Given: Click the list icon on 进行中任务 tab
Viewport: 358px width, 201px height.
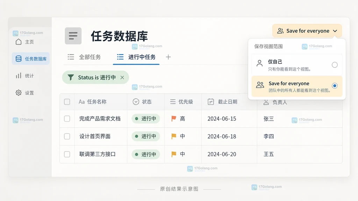Looking at the screenshot, I should point(120,57).
